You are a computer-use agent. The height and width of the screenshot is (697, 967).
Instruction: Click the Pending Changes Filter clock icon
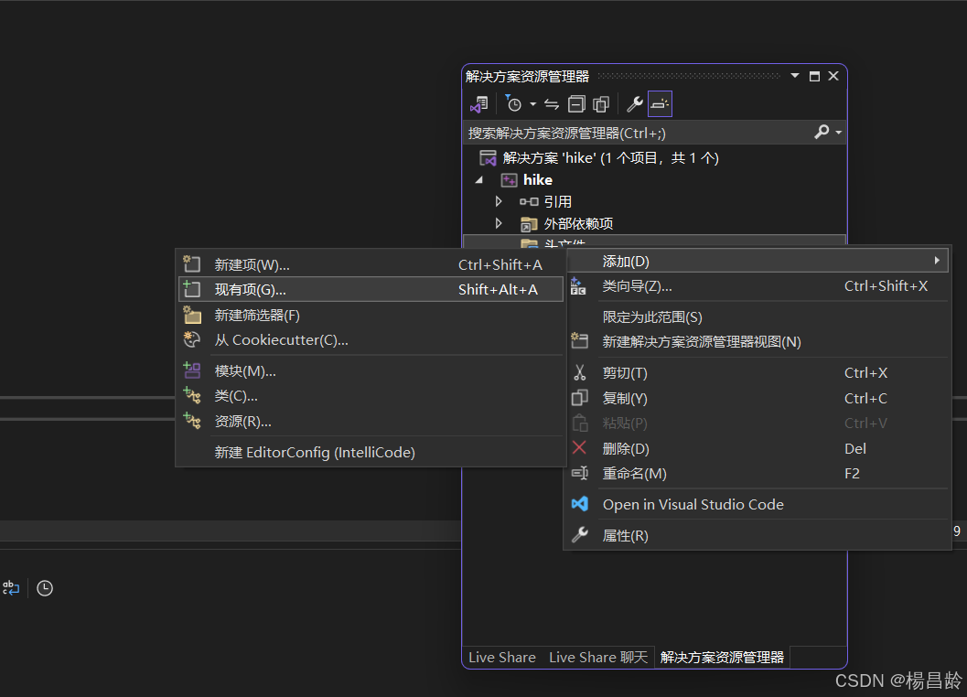click(x=514, y=103)
